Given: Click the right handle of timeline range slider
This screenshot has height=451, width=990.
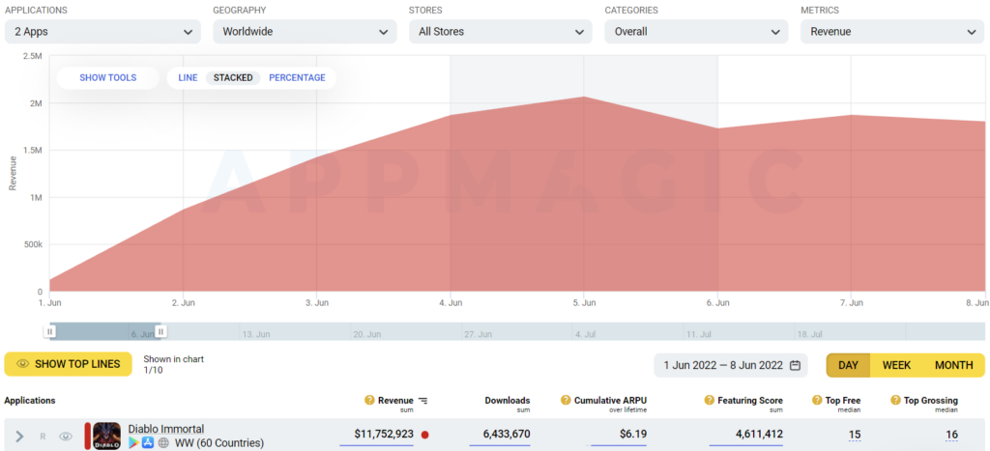Looking at the screenshot, I should [161, 331].
